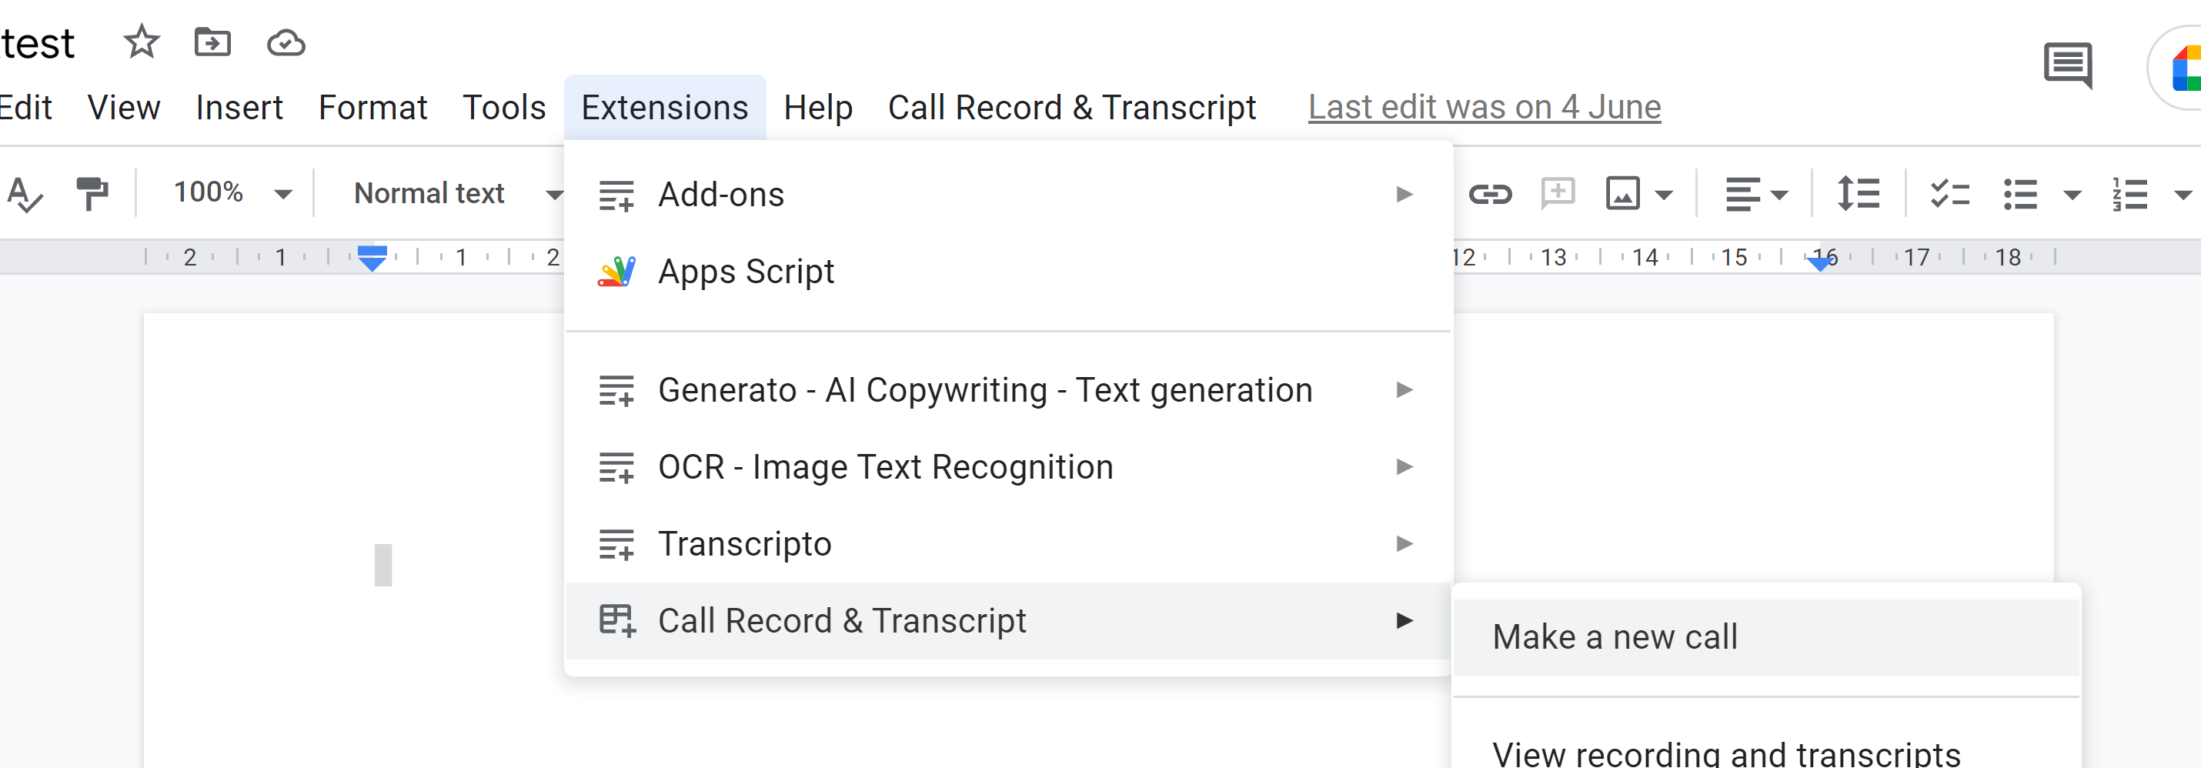
Task: Click the move to folder icon
Action: pos(212,42)
